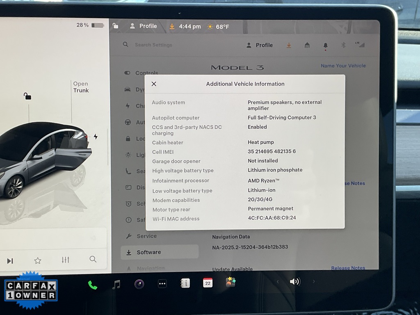This screenshot has height=315, width=420.
Task: Tap the 28% battery indicator
Action: [x=90, y=25]
